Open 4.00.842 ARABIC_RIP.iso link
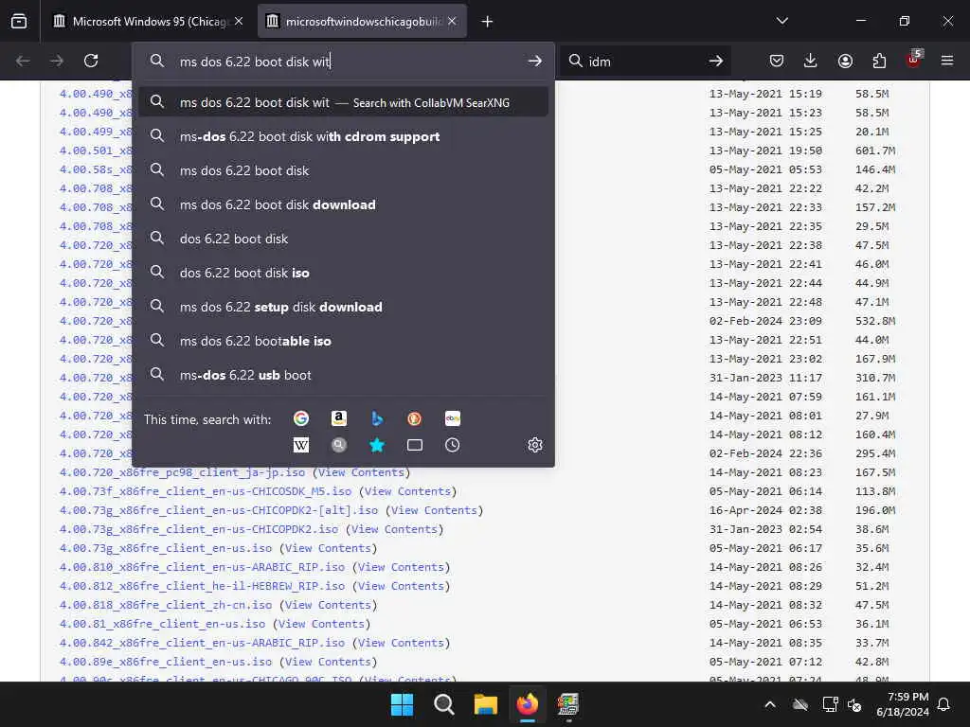Image resolution: width=970 pixels, height=727 pixels. (203, 643)
